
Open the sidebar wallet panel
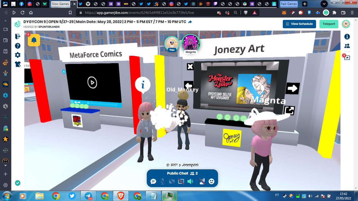(5, 40)
